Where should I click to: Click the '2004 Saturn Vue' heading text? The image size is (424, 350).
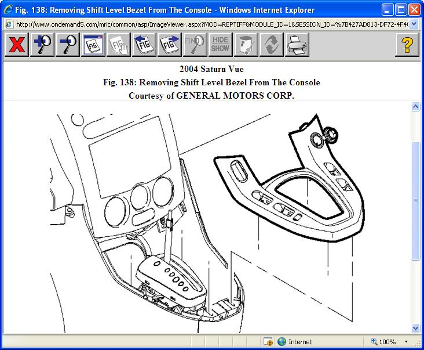click(211, 69)
